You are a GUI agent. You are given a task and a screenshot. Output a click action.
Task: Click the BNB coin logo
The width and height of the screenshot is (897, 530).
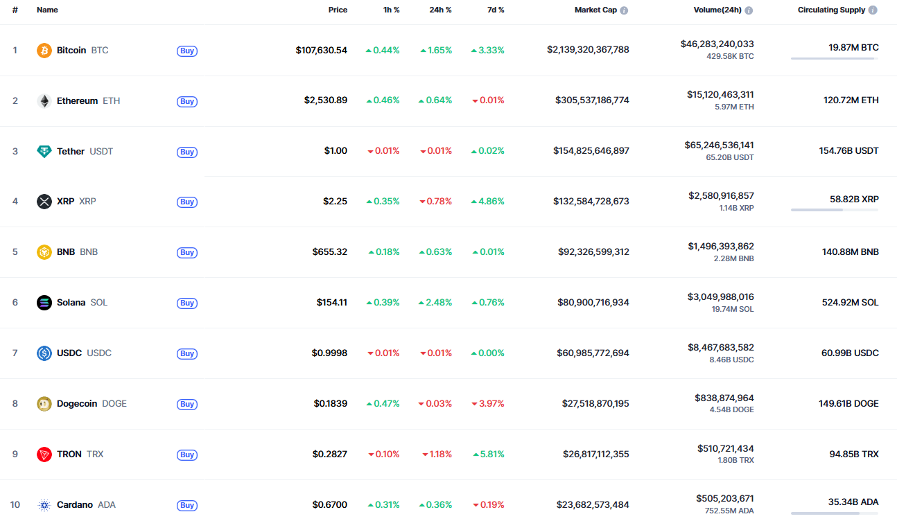point(44,252)
